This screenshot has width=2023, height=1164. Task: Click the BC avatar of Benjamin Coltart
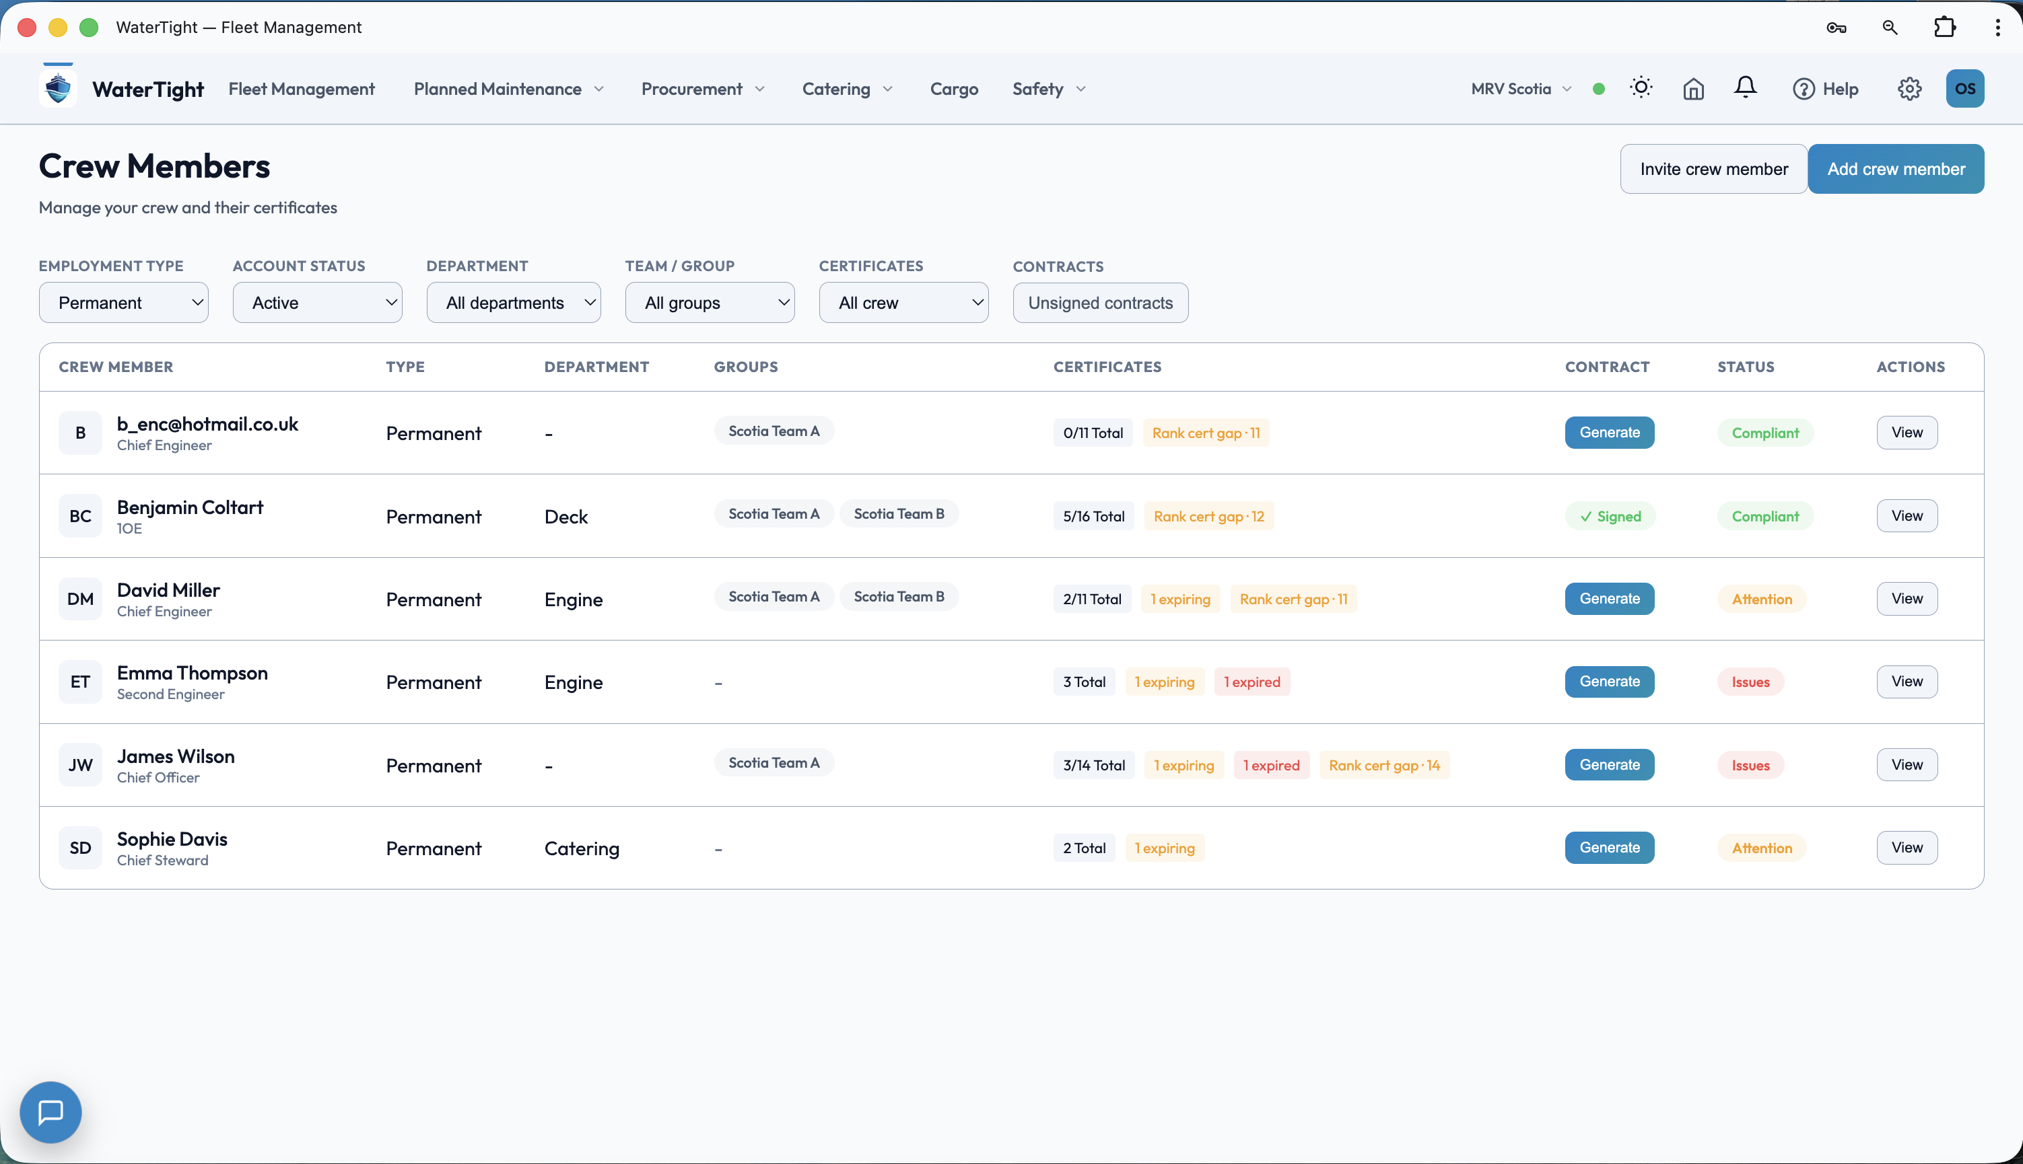click(80, 515)
